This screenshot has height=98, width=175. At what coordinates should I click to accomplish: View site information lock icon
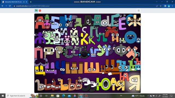coord(14,6)
